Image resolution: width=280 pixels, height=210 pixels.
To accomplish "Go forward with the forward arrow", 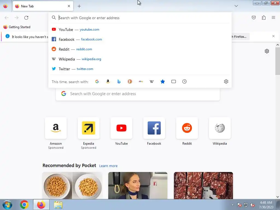I will (x=16, y=18).
